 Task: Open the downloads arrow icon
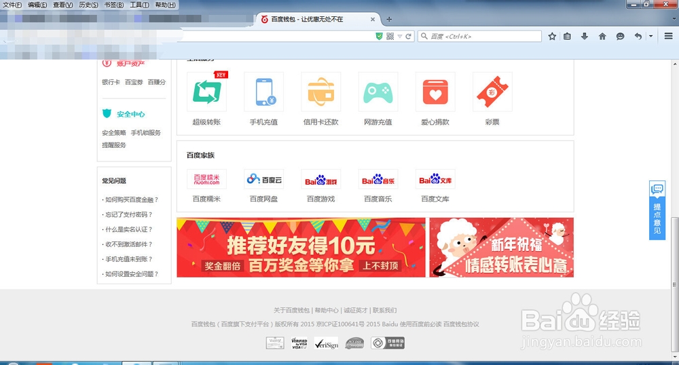coord(584,37)
